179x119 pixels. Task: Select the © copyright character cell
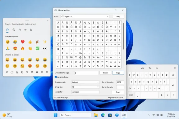pos(58,44)
